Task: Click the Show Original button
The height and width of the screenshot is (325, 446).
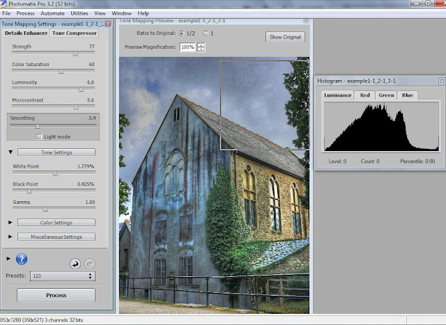Action: pyautogui.click(x=285, y=37)
